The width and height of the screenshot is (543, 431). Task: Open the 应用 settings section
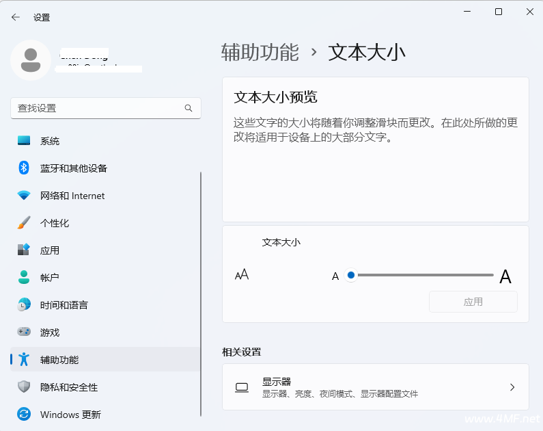point(50,250)
